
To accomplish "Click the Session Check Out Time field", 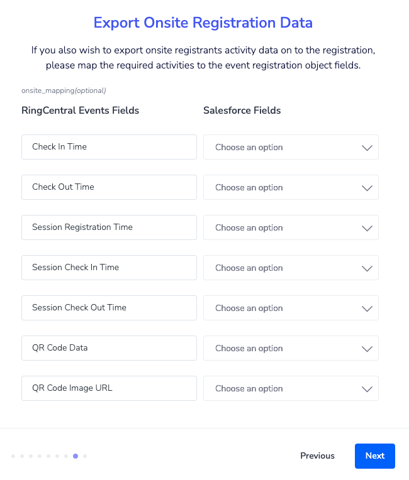I will (109, 308).
